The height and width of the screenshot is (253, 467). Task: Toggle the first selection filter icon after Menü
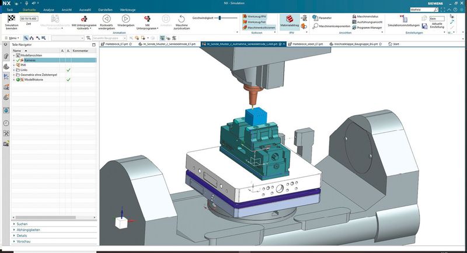(26, 38)
